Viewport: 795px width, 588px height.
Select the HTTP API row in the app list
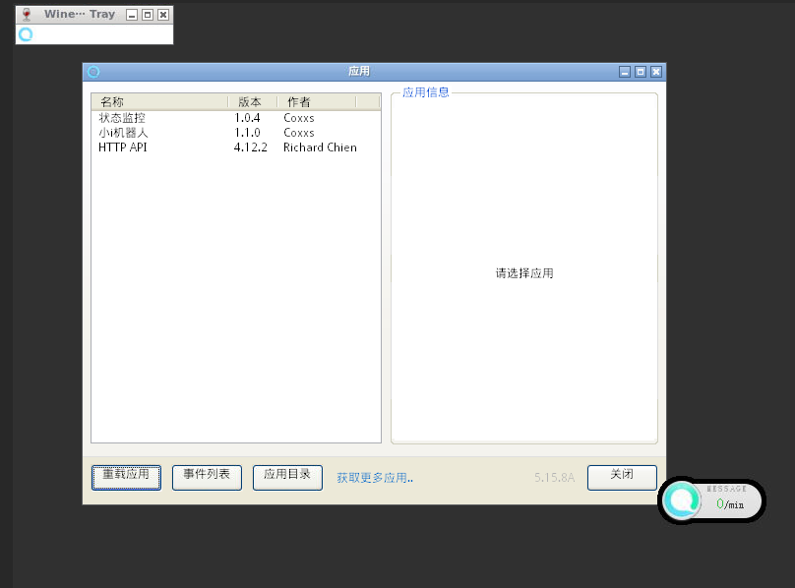[236, 147]
